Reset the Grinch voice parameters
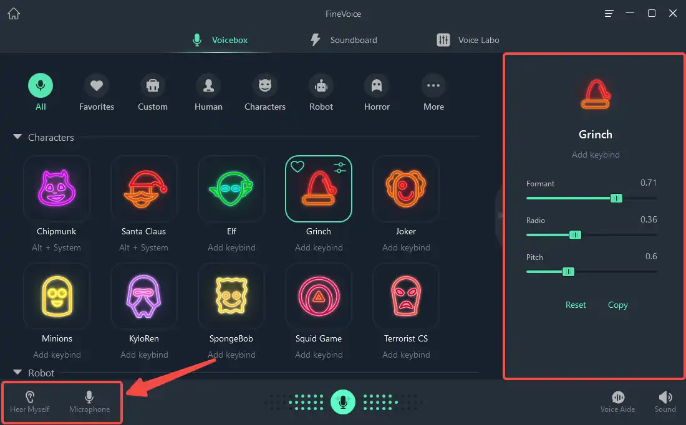Screen dimensions: 686x425 576,305
